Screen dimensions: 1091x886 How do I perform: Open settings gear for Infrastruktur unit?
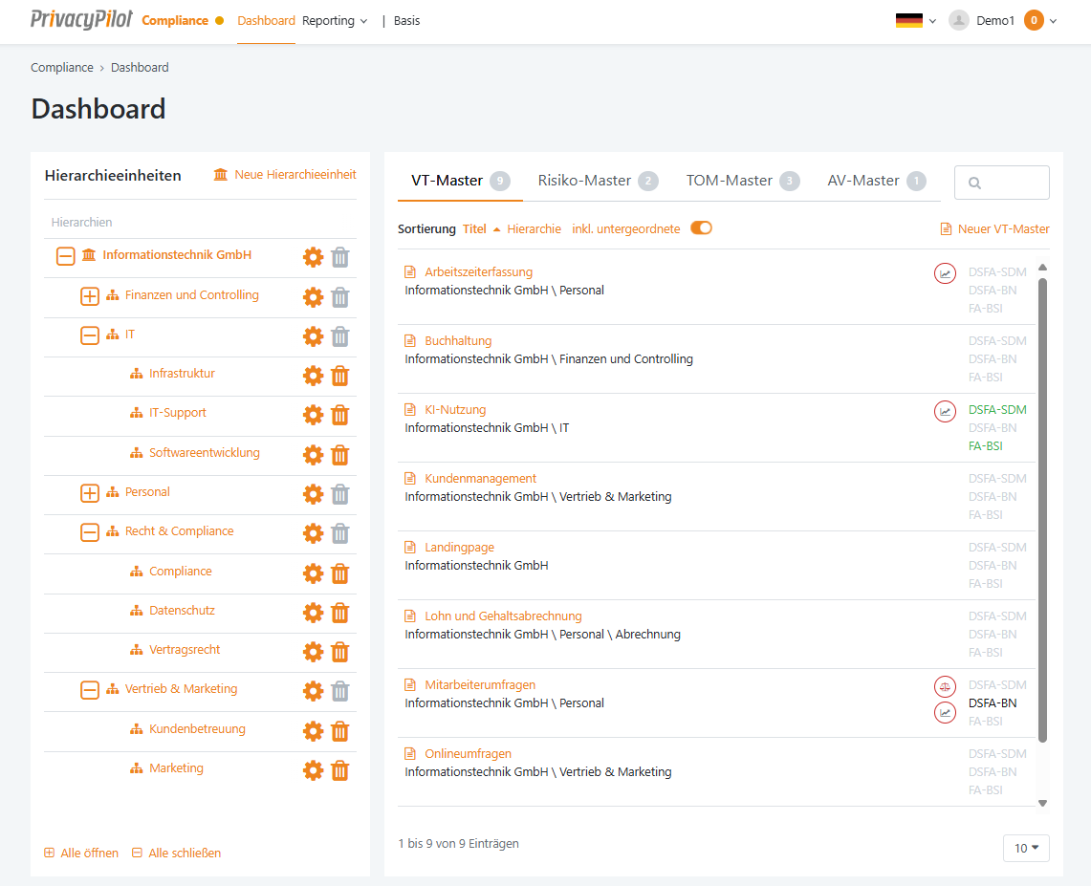pos(313,376)
